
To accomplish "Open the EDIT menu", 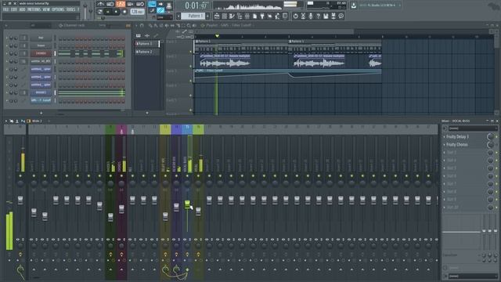I will (14, 9).
